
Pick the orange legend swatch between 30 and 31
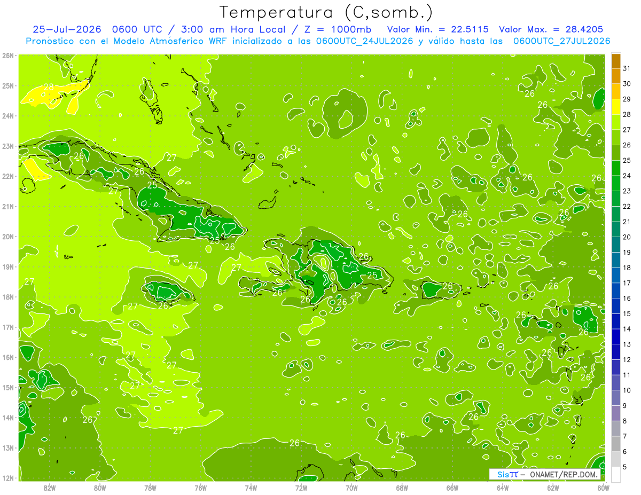click(616, 76)
